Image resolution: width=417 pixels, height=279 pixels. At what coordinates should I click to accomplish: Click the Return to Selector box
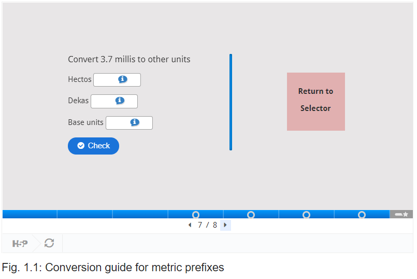[316, 102]
